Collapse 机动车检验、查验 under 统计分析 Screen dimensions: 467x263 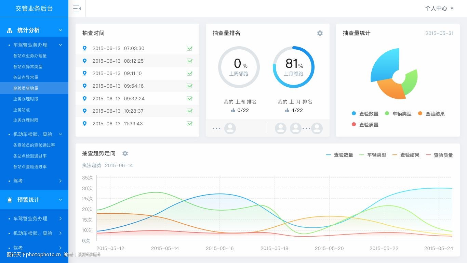pyautogui.click(x=61, y=134)
